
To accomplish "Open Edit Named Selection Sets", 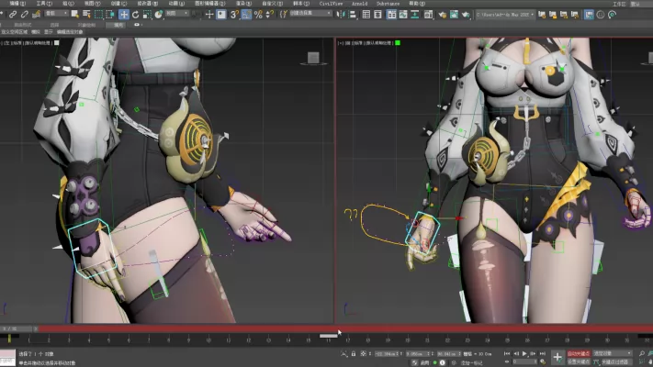I will 284,15.
